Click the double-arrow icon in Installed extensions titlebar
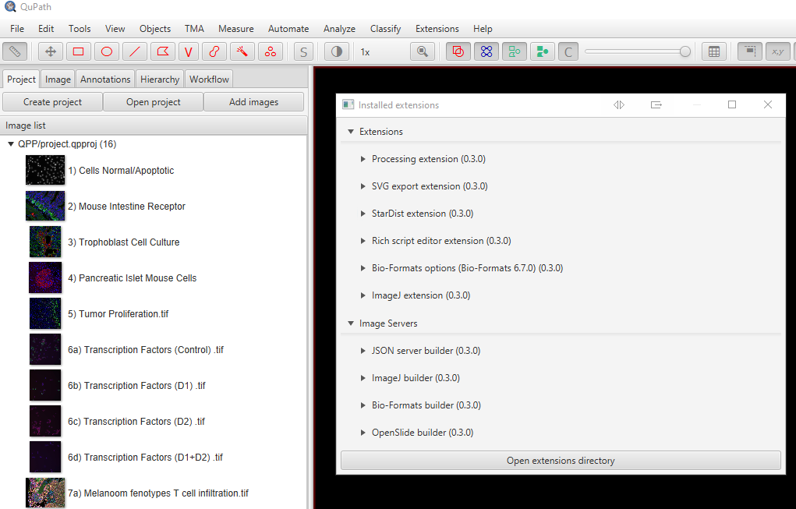This screenshot has height=509, width=796. point(619,104)
